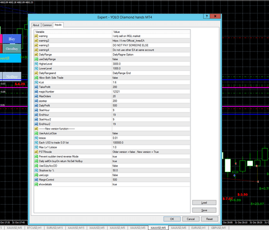Click the icon beside StartHour variable
269x230 pixels.
37,110
